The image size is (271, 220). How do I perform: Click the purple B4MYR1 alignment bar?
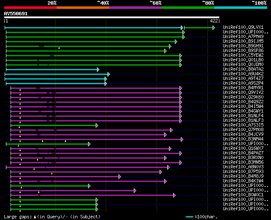click(96, 88)
